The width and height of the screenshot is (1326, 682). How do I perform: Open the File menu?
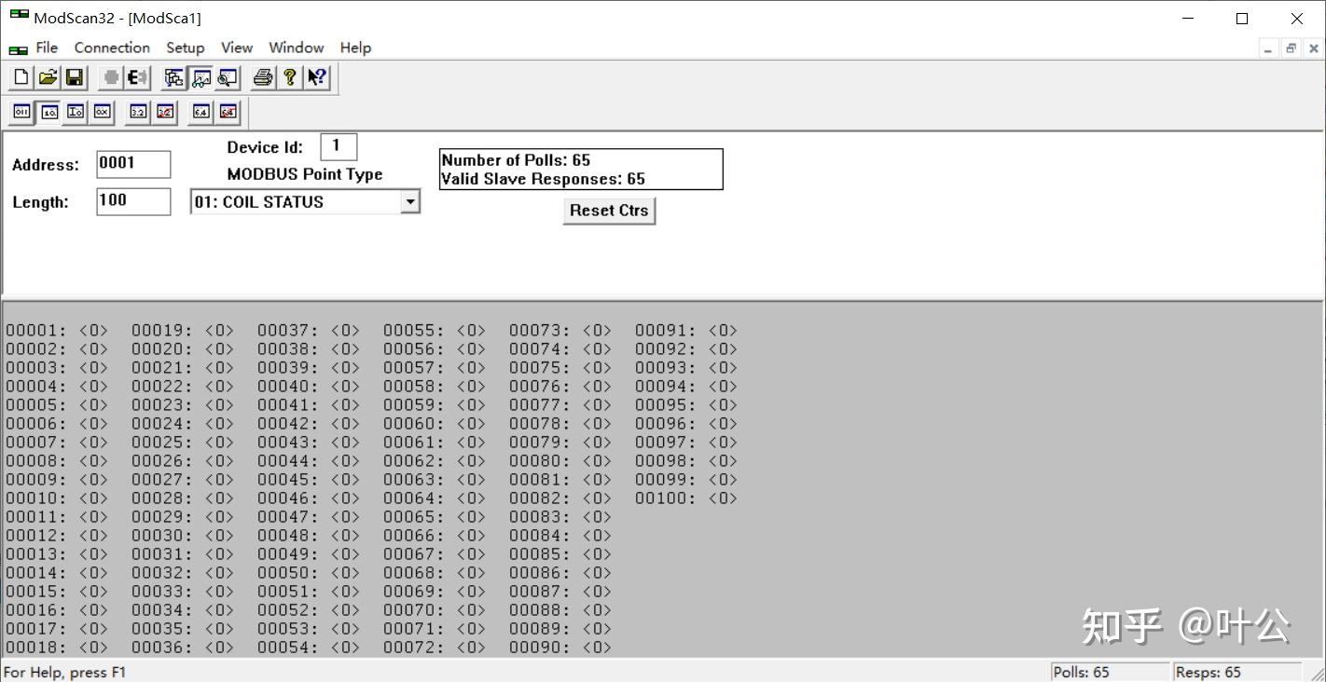(x=47, y=48)
